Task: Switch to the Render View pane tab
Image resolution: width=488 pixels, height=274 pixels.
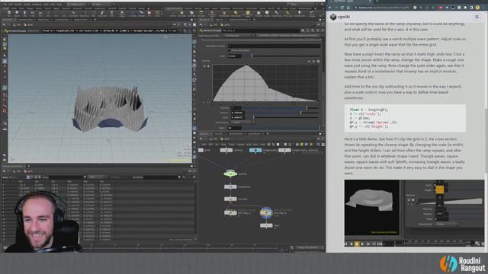Action: point(43,20)
